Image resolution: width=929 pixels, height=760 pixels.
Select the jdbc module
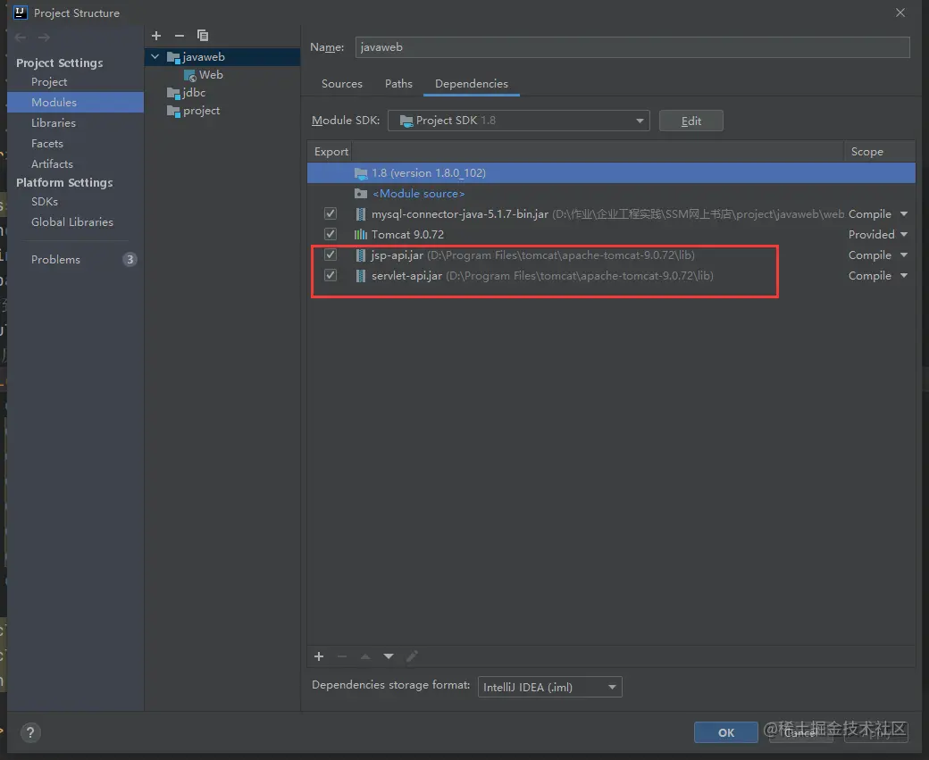[x=194, y=93]
